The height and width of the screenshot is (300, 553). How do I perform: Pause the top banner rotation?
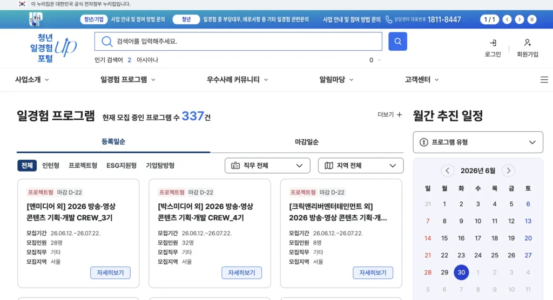[532, 19]
